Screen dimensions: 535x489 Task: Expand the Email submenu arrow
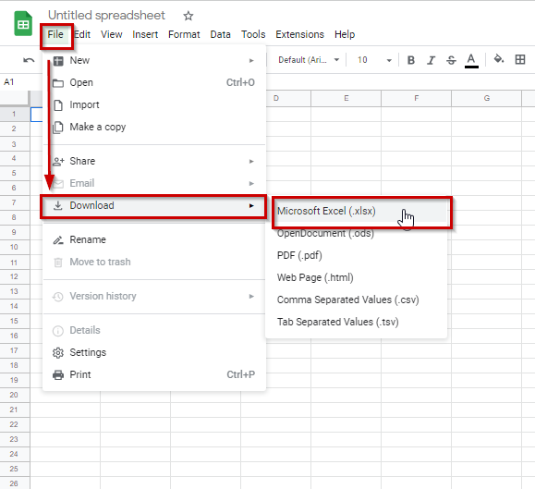click(x=251, y=184)
